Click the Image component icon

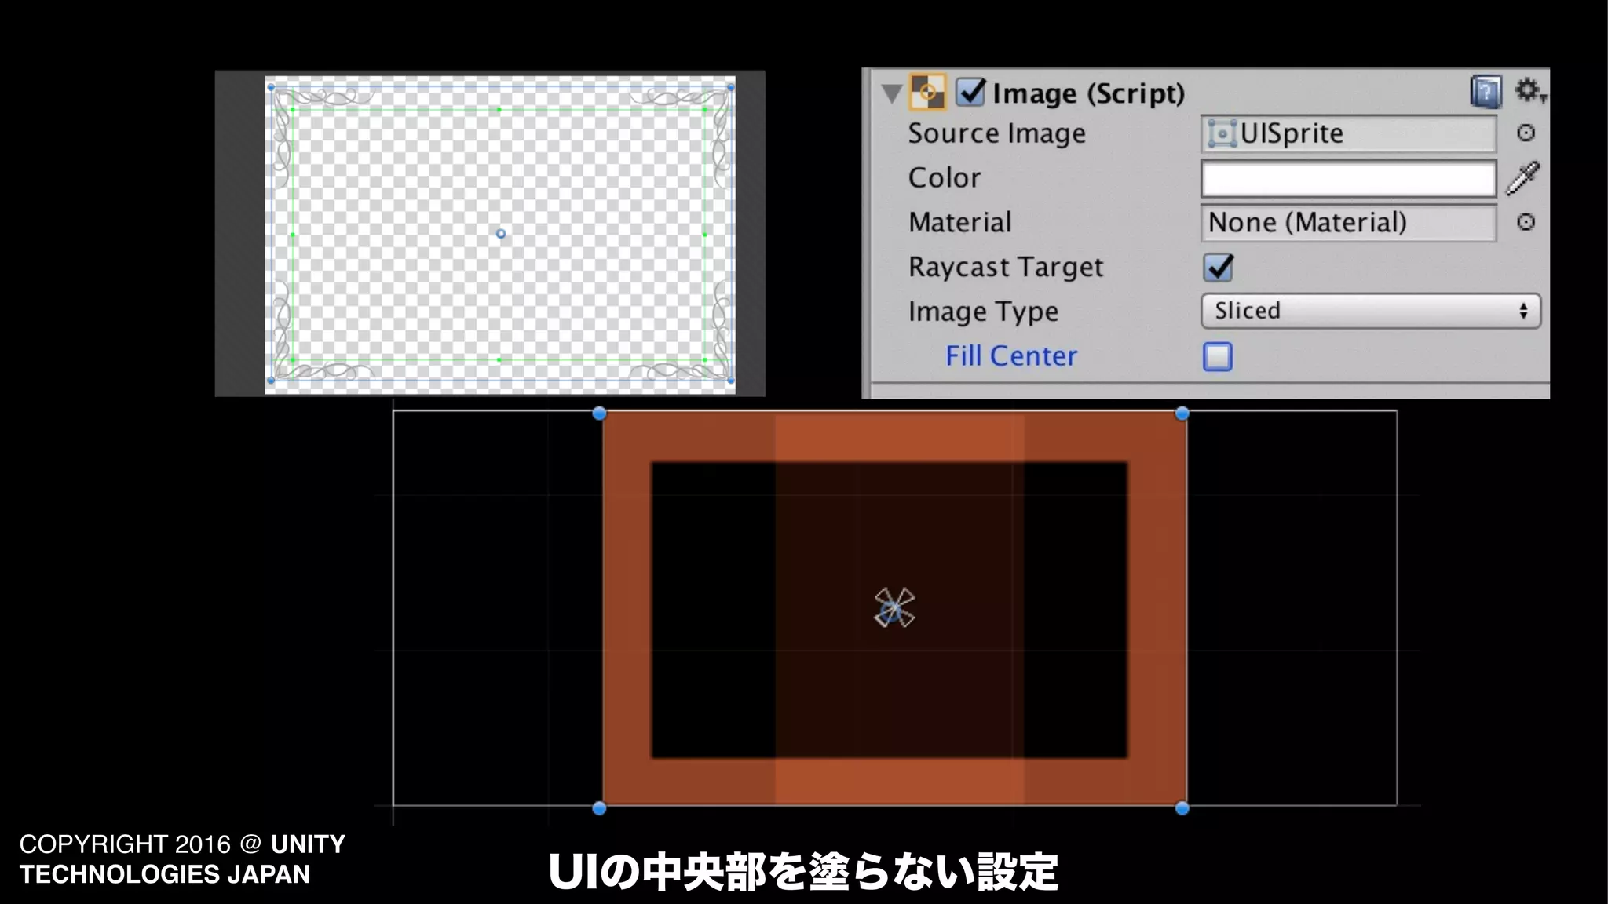pyautogui.click(x=927, y=93)
